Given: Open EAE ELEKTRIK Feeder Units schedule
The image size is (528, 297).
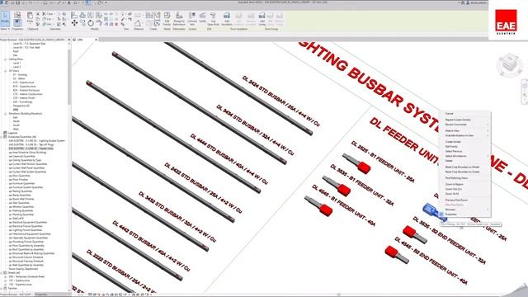Looking at the screenshot, I should tap(31, 148).
